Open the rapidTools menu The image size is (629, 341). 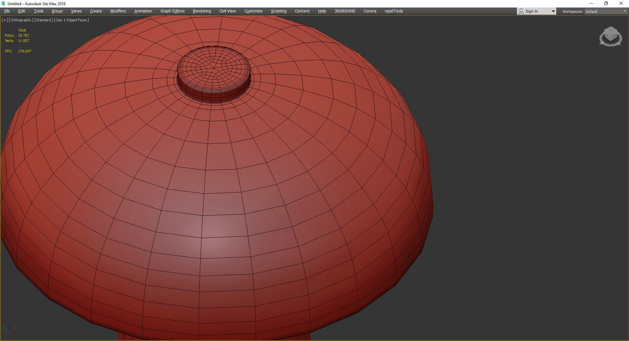(394, 11)
